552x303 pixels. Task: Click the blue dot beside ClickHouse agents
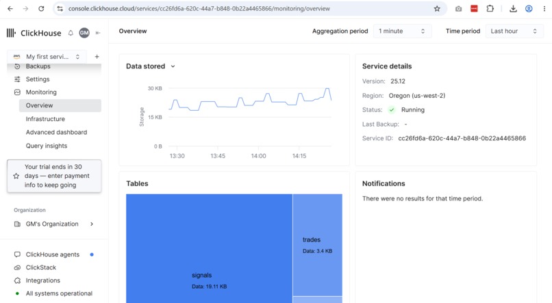[92, 254]
